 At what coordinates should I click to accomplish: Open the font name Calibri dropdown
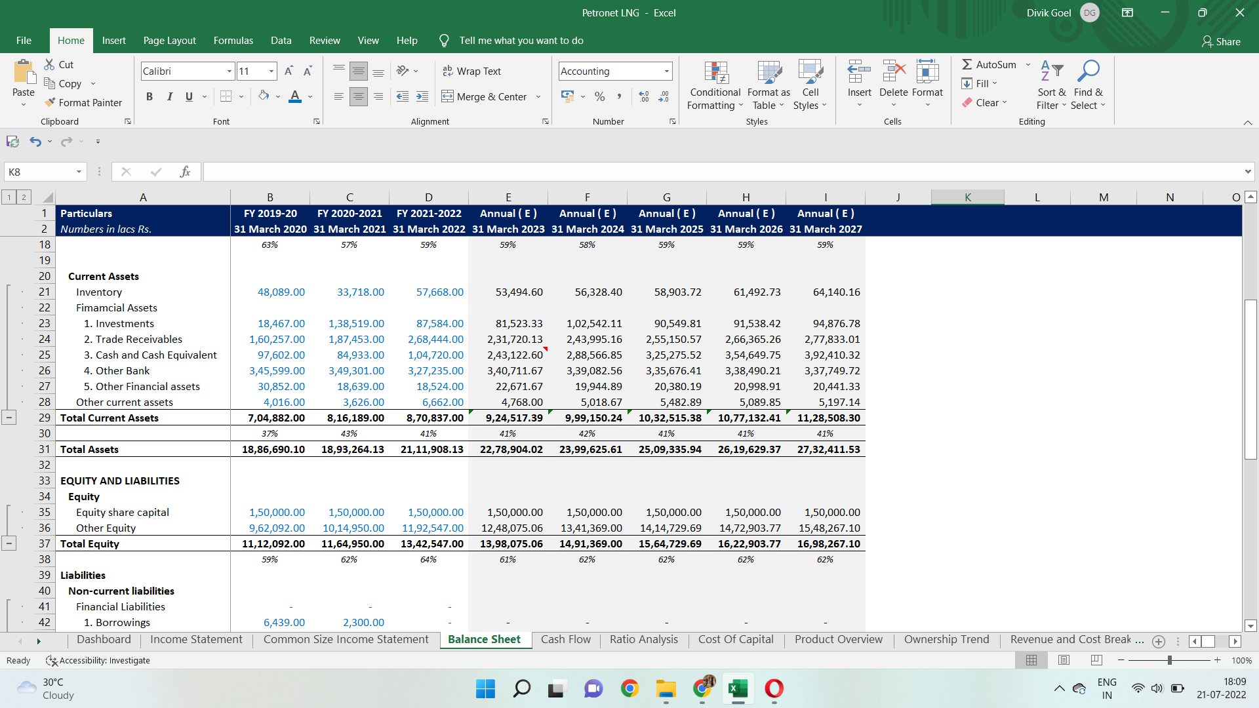coord(230,71)
